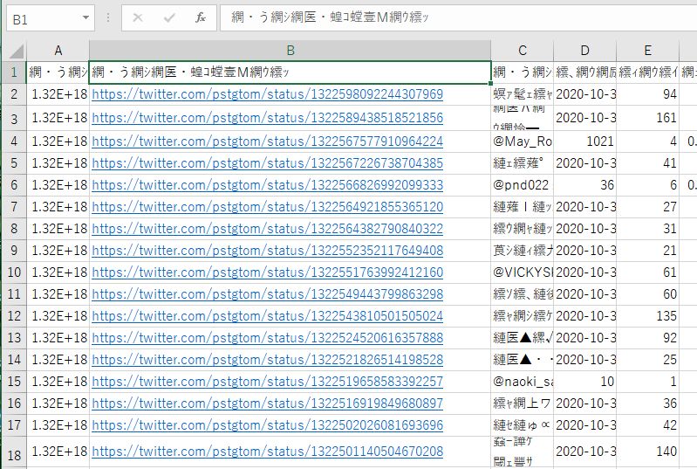Open the tweet link ending 1322552352117649408
Image resolution: width=697 pixels, height=469 pixels.
268,251
